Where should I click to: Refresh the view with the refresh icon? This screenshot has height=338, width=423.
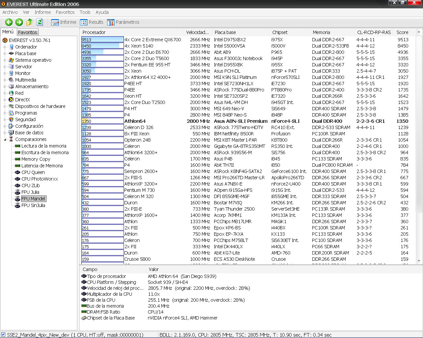(x=40, y=22)
